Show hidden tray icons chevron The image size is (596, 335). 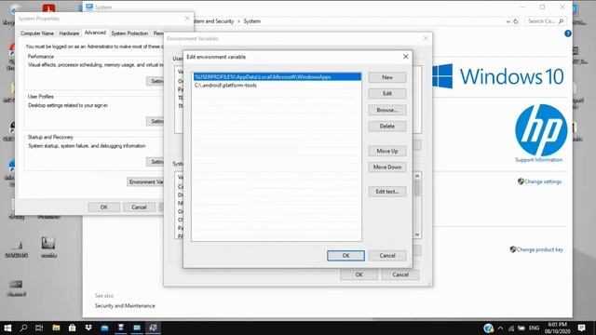coord(500,328)
